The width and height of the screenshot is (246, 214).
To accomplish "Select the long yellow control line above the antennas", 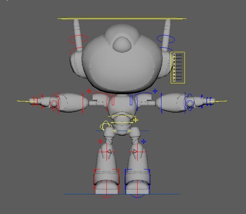I will click(122, 19).
